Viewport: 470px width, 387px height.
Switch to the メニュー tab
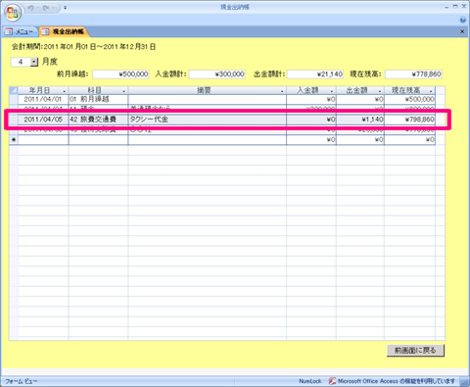point(20,31)
